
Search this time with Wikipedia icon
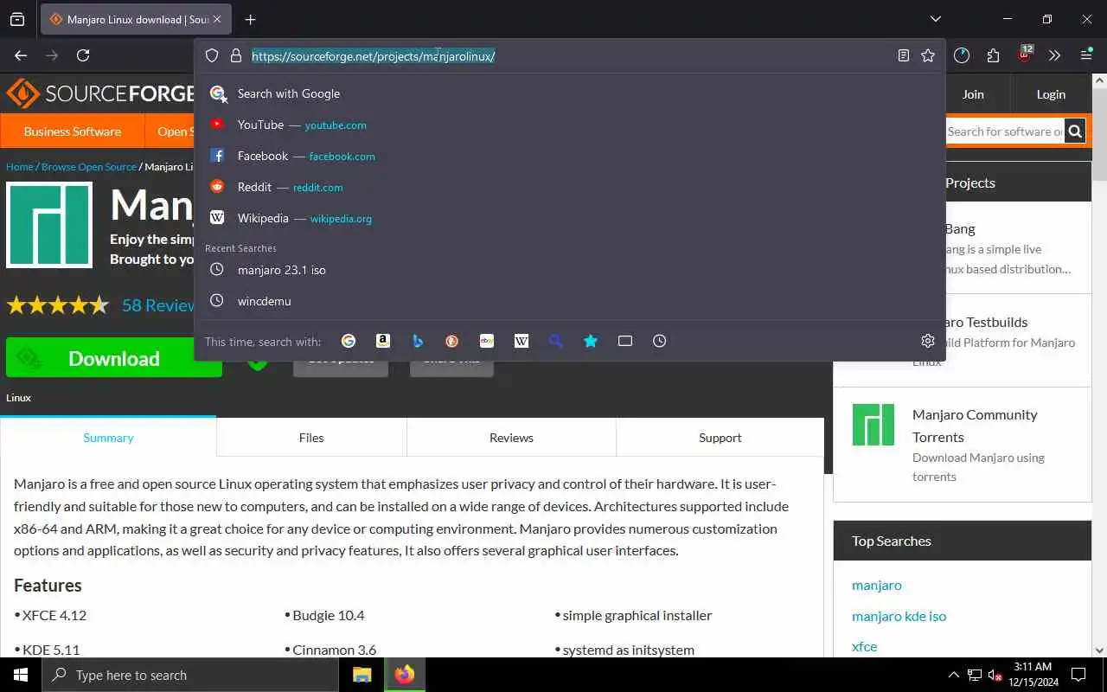[x=522, y=341]
